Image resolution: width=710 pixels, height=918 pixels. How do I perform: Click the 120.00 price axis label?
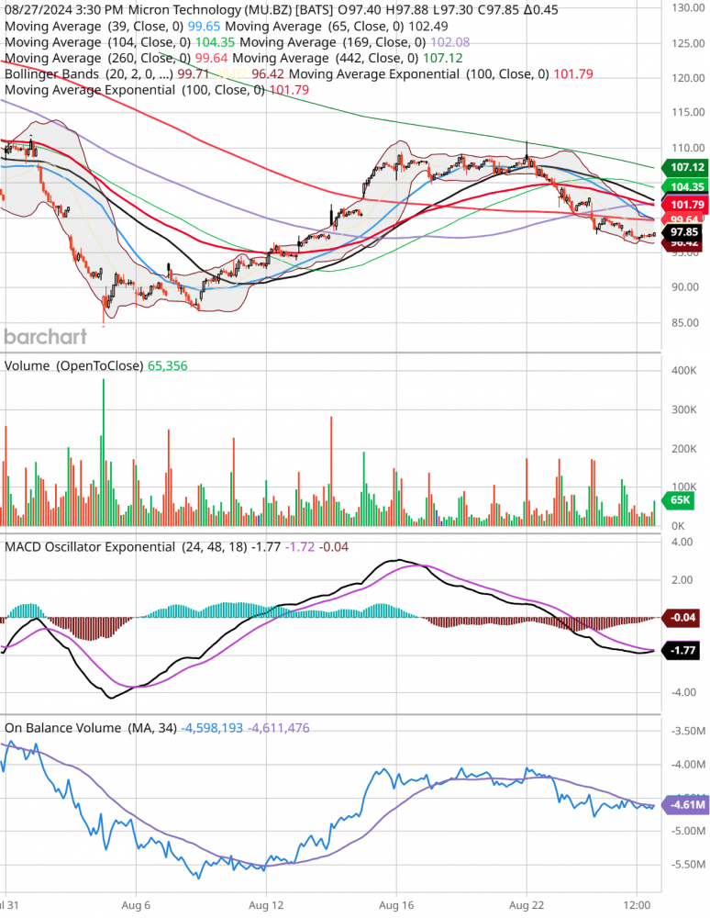[x=688, y=78]
